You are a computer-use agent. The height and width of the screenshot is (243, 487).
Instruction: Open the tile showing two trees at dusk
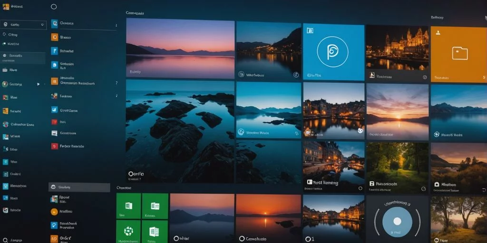click(458, 219)
